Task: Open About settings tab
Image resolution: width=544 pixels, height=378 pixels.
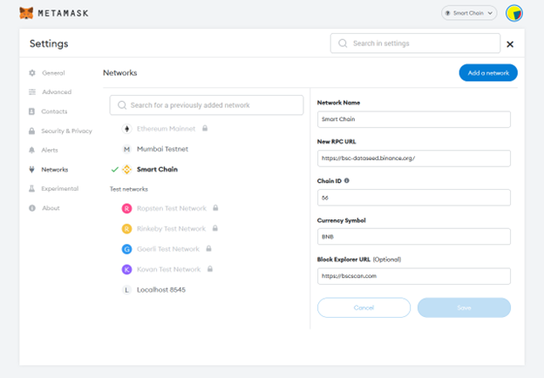Action: click(x=51, y=208)
